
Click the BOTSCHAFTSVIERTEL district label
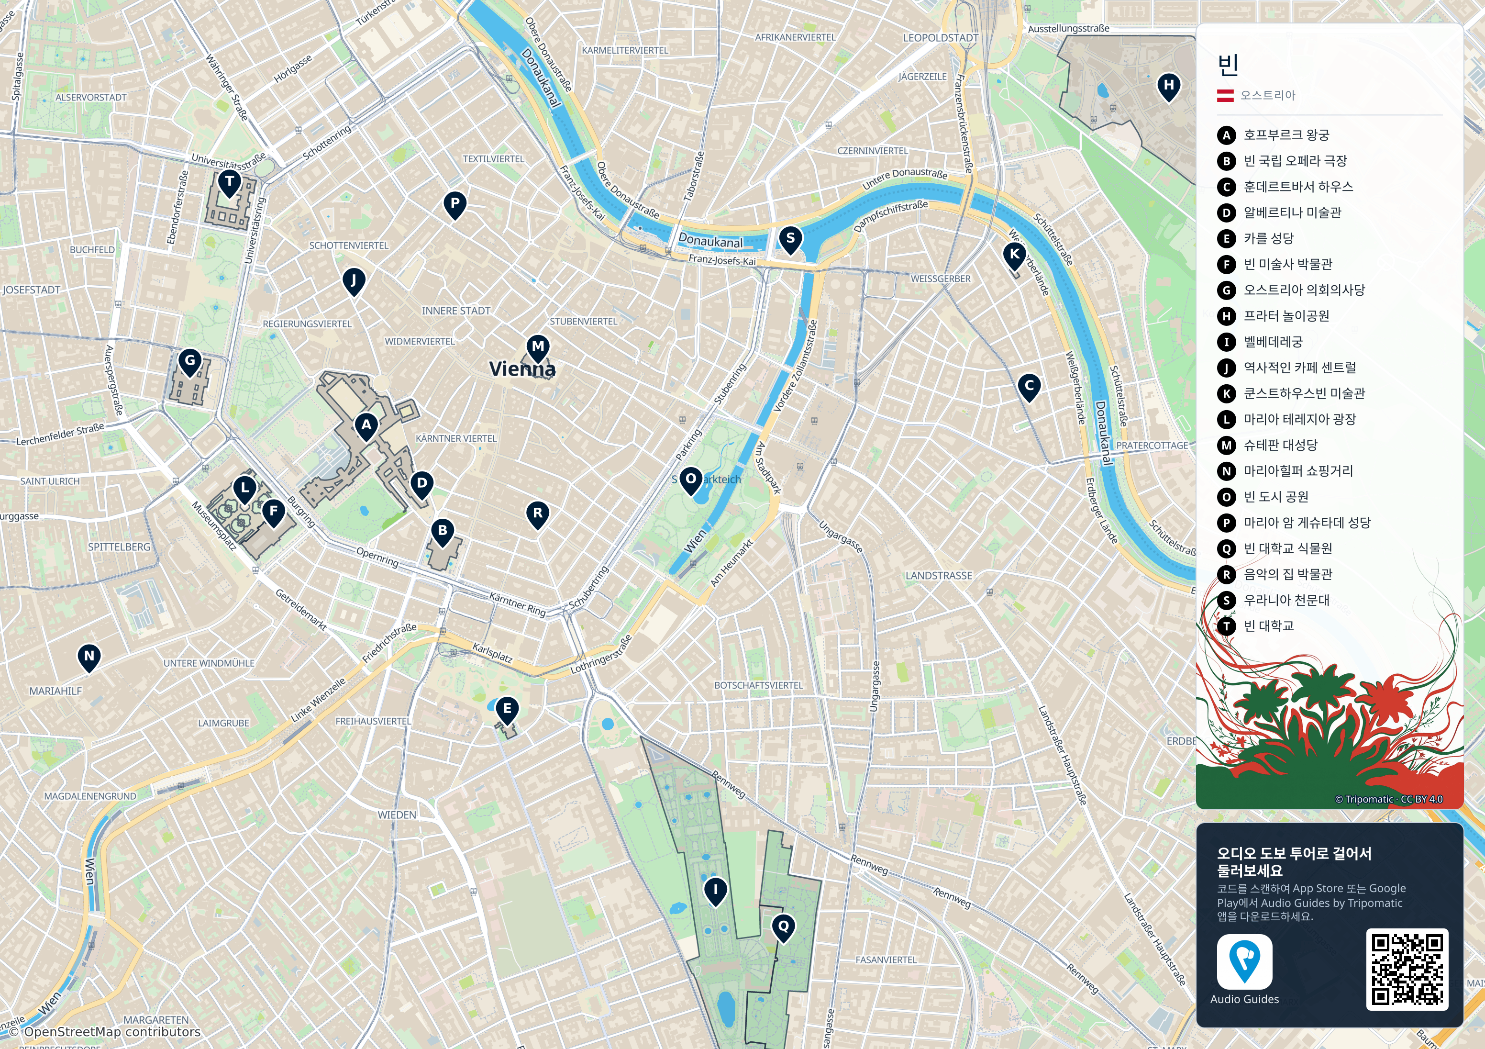pyautogui.click(x=758, y=685)
